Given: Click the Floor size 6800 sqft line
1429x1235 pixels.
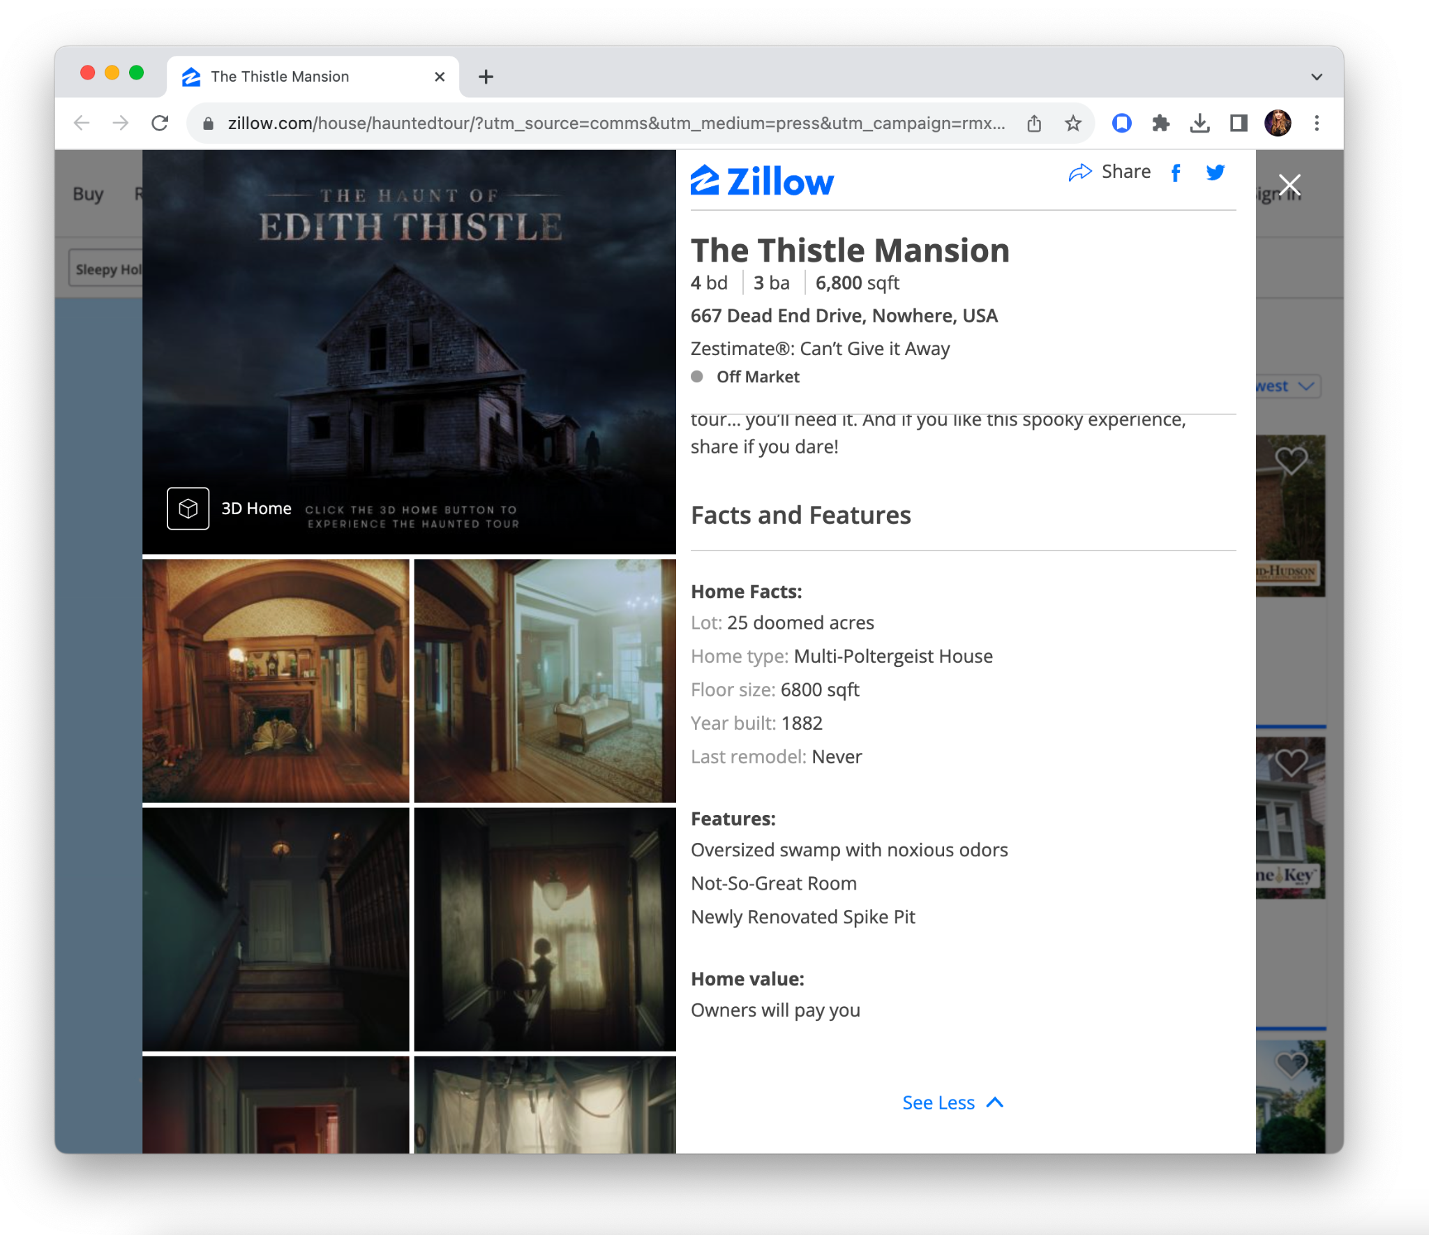Looking at the screenshot, I should 775,689.
